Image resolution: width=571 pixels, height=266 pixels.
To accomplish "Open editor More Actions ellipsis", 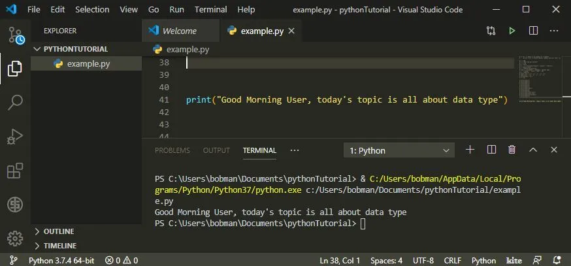I will [554, 31].
